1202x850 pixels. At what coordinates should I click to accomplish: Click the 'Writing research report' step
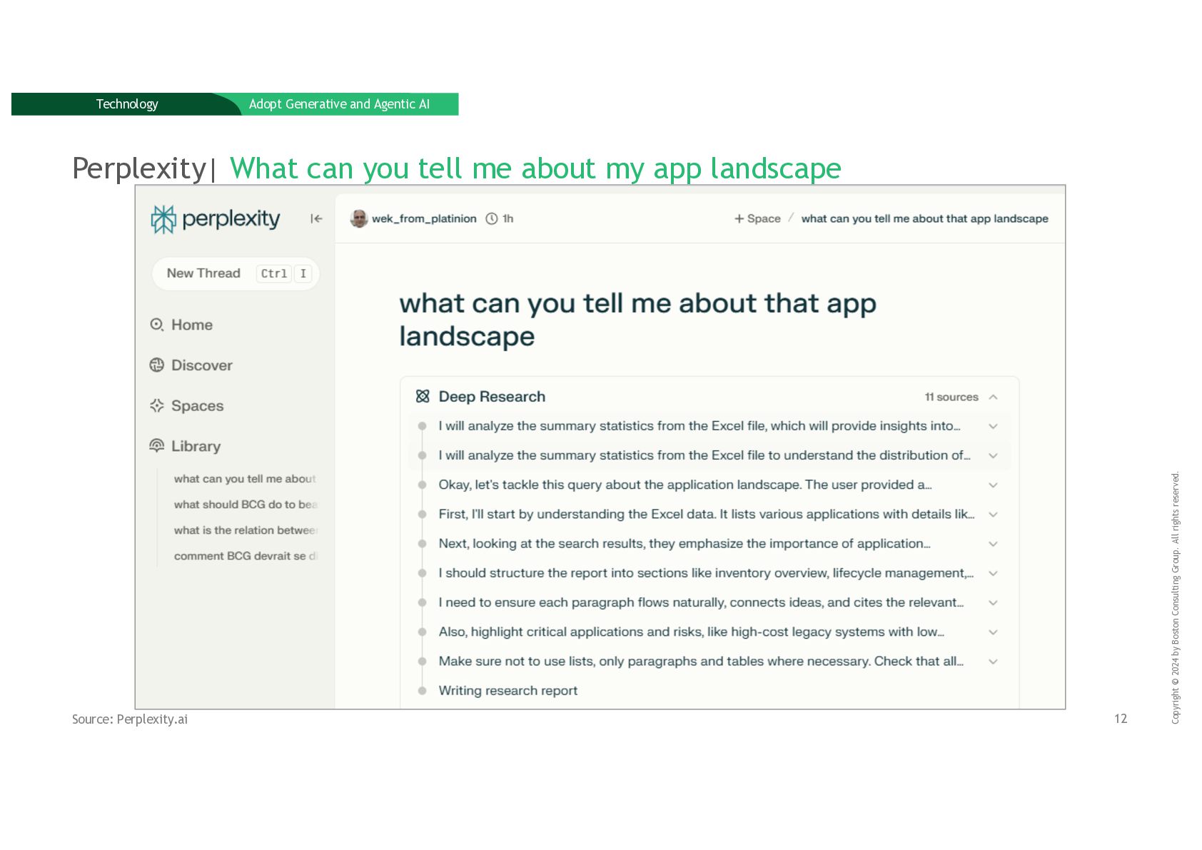point(507,691)
